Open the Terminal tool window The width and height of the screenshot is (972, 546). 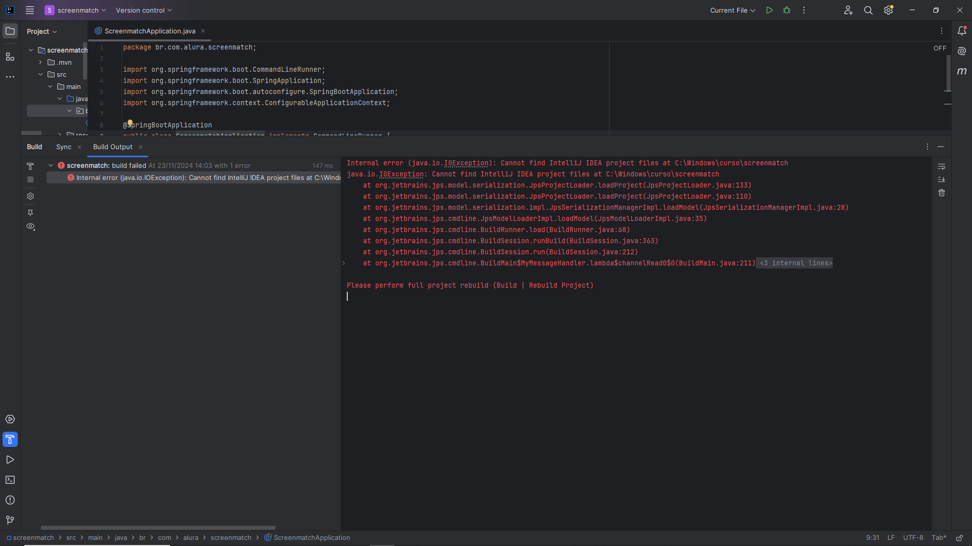click(10, 480)
